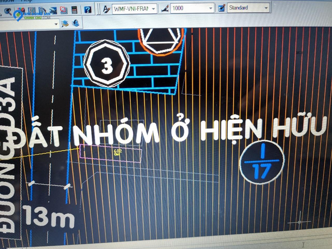This screenshot has width=332, height=249.
Task: Open Help via the question mark icon
Action: [88, 10]
